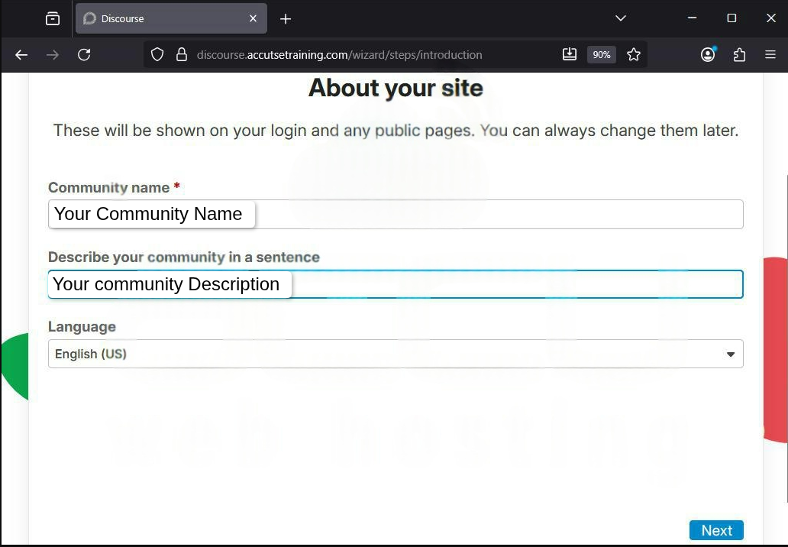Click the tracking protection shield icon

coord(157,54)
